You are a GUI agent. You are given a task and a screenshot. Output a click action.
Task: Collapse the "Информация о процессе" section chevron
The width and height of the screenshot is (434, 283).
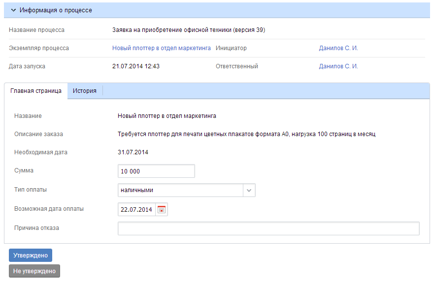[x=14, y=10]
